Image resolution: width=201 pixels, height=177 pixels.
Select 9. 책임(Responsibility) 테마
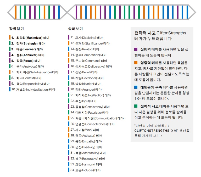(x=30, y=84)
